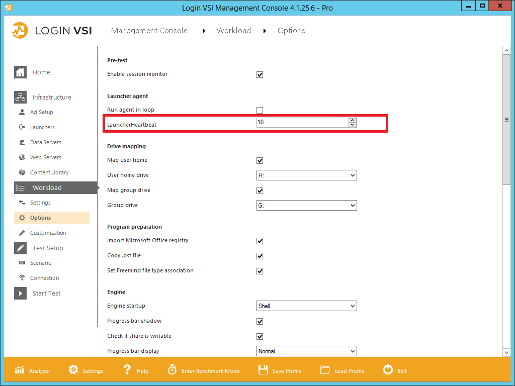This screenshot has width=515, height=386.
Task: Click the Scenario screen icon
Action: click(x=22, y=262)
